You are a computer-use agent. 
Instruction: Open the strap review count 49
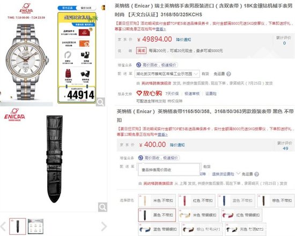[285, 148]
